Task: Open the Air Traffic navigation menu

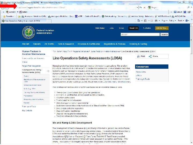Action: point(49,44)
